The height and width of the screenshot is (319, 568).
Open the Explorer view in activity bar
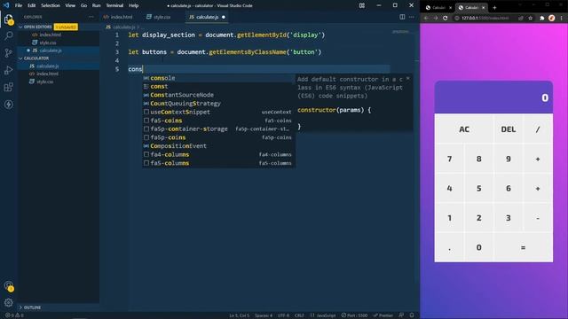click(x=9, y=19)
